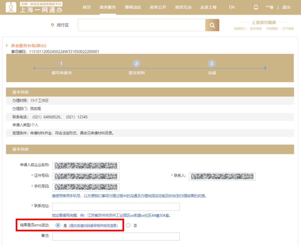Switch language with EN link
The height and width of the screenshot is (246, 301).
click(232, 7)
